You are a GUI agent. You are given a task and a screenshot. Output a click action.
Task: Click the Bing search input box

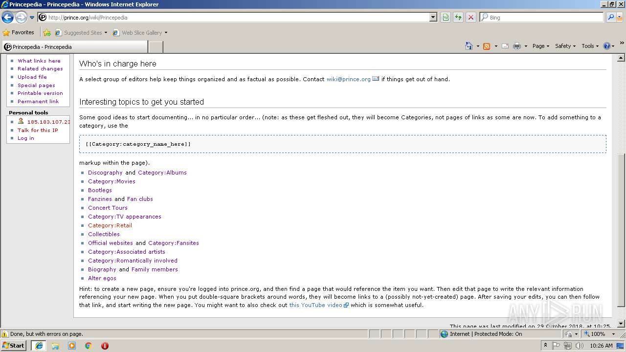pos(542,17)
